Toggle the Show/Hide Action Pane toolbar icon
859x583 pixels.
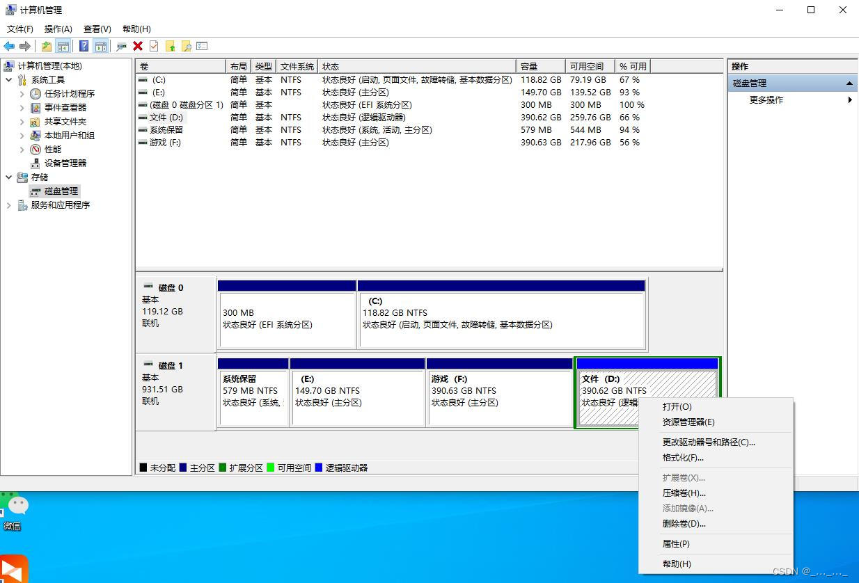101,46
